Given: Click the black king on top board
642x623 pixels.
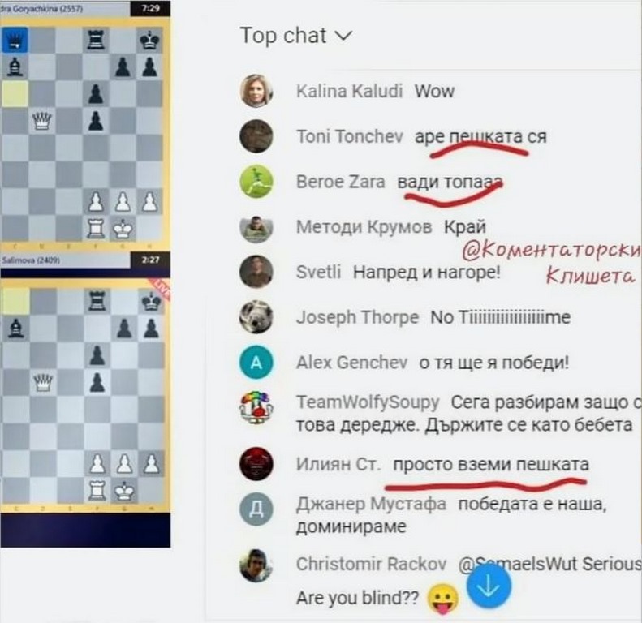Looking at the screenshot, I should 149,40.
